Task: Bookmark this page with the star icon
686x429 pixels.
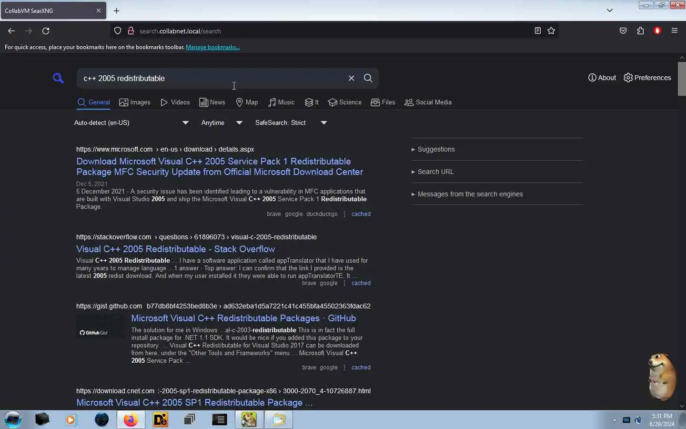Action: pyautogui.click(x=551, y=31)
